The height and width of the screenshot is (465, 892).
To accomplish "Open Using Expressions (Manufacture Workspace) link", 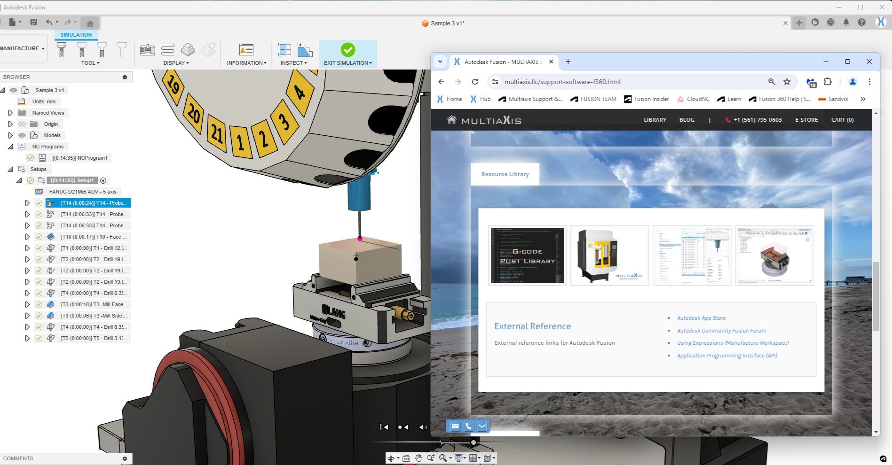I will point(733,343).
